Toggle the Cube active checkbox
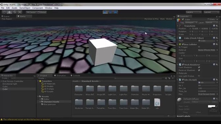Image resolution: width=221 pixels, height=124 pixels. [x=183, y=19]
